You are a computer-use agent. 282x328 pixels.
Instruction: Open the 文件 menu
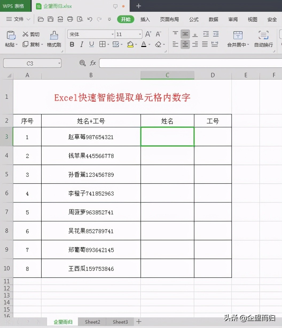(x=18, y=19)
